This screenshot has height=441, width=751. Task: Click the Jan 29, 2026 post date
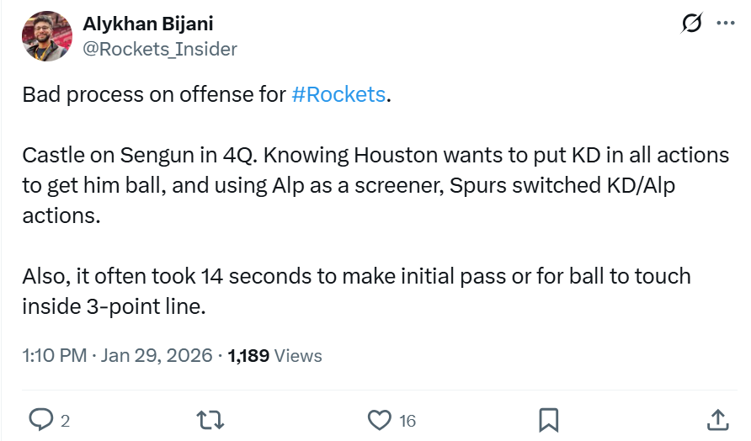coord(157,355)
